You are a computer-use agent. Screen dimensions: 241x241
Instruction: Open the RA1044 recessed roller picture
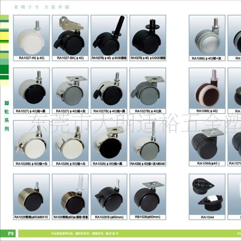tap(207, 194)
